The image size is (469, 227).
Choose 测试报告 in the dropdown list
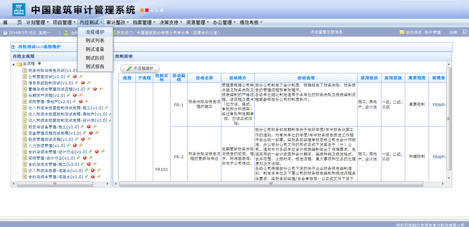(95, 66)
